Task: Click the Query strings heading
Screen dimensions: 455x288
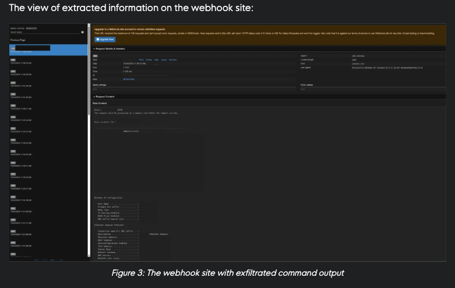Action: coord(99,85)
